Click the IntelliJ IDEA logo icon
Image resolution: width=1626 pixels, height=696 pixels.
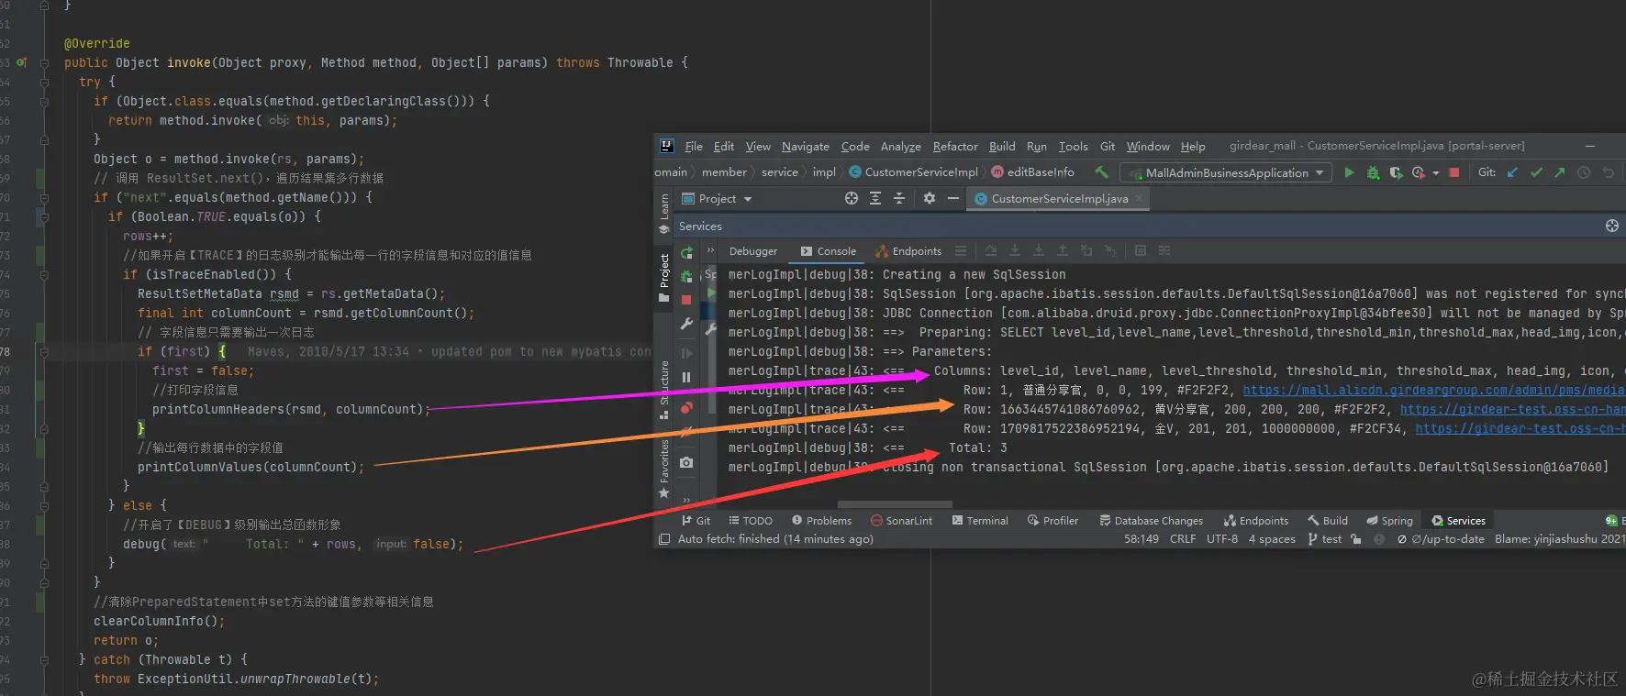[667, 146]
